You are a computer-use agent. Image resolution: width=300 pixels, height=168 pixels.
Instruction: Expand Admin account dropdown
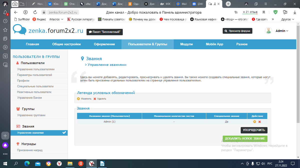282,31
